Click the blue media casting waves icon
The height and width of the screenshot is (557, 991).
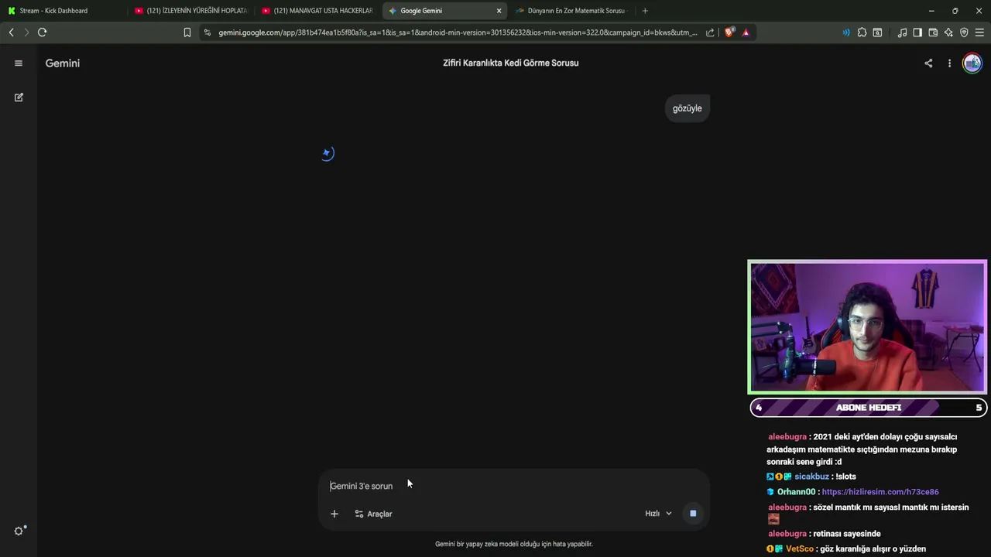click(845, 32)
